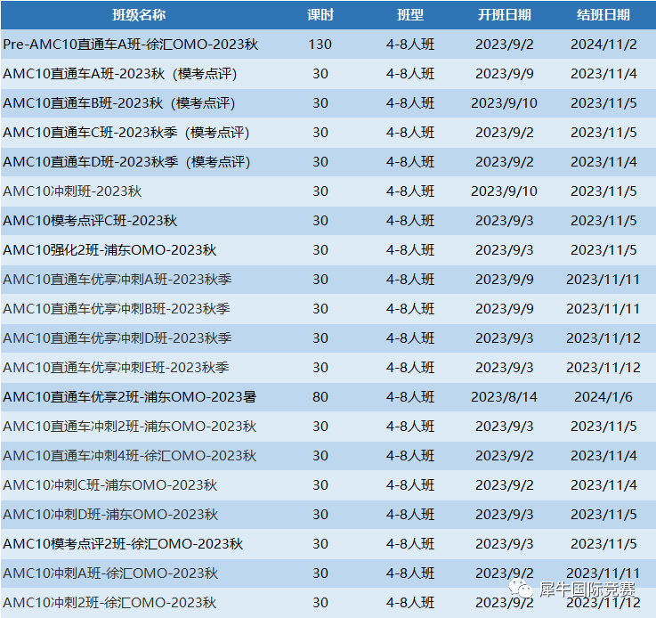Click the 开班日期 column header

[x=504, y=15]
